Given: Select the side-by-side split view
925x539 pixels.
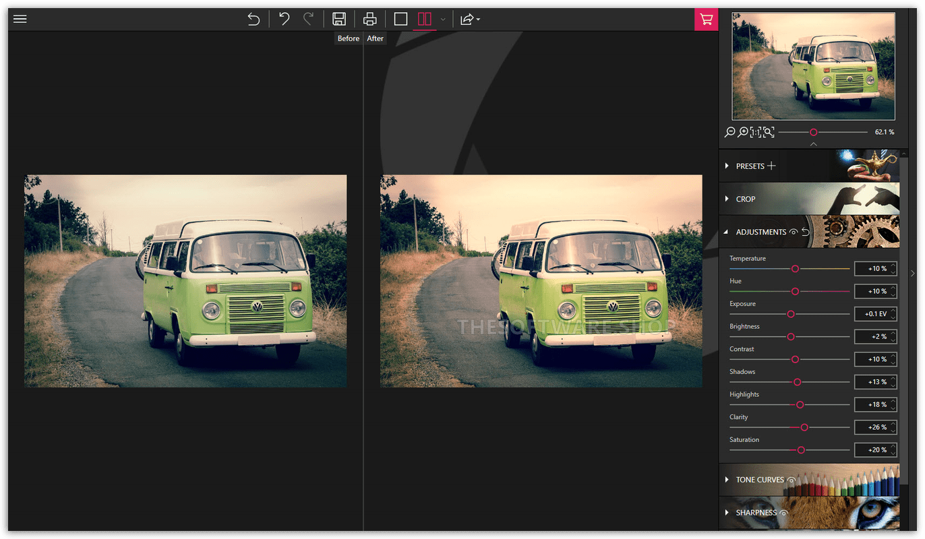Looking at the screenshot, I should pos(424,19).
